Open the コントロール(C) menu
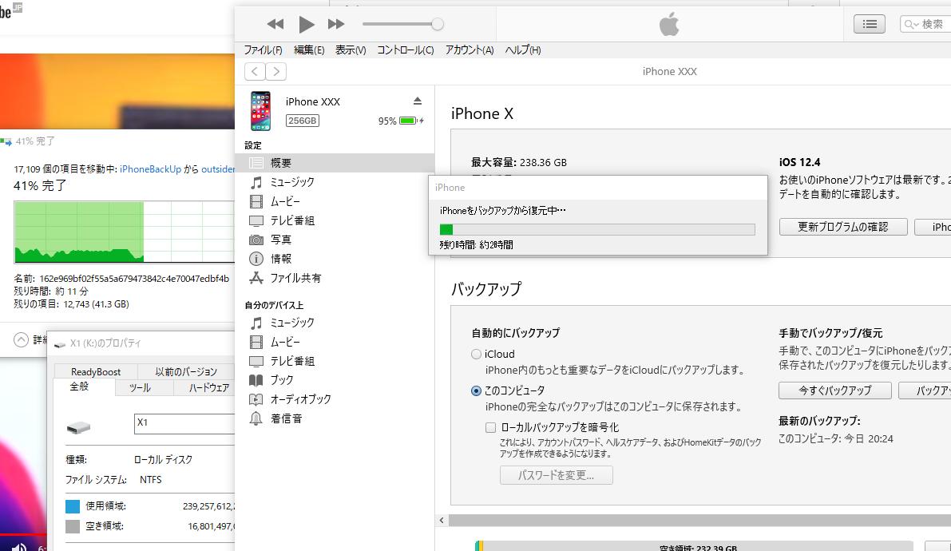The image size is (951, 551). tap(405, 50)
